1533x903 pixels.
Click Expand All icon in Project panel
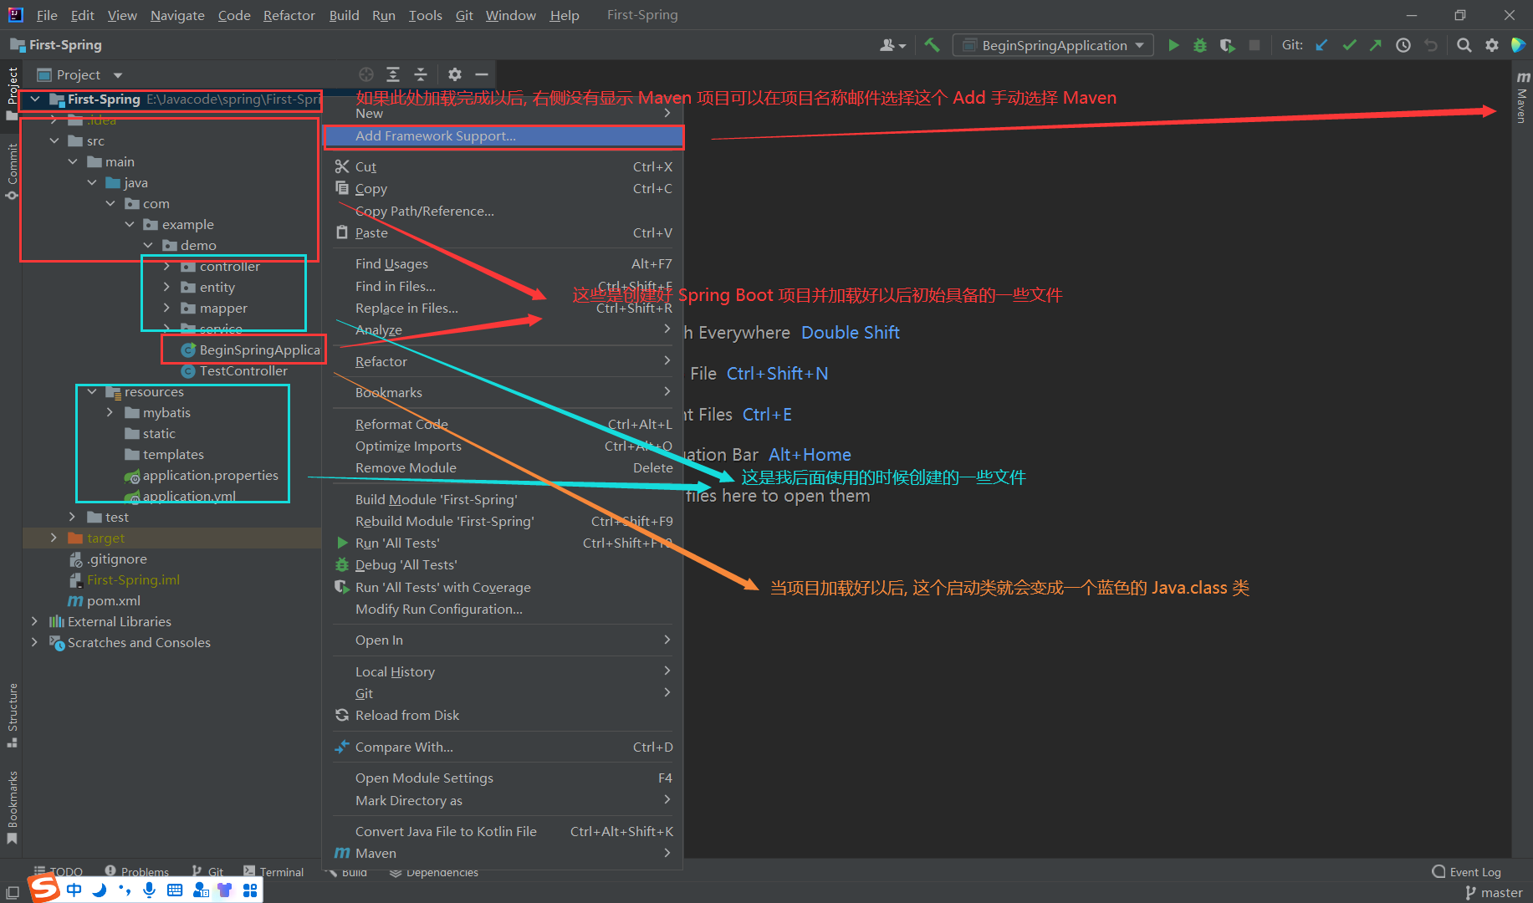click(x=393, y=74)
